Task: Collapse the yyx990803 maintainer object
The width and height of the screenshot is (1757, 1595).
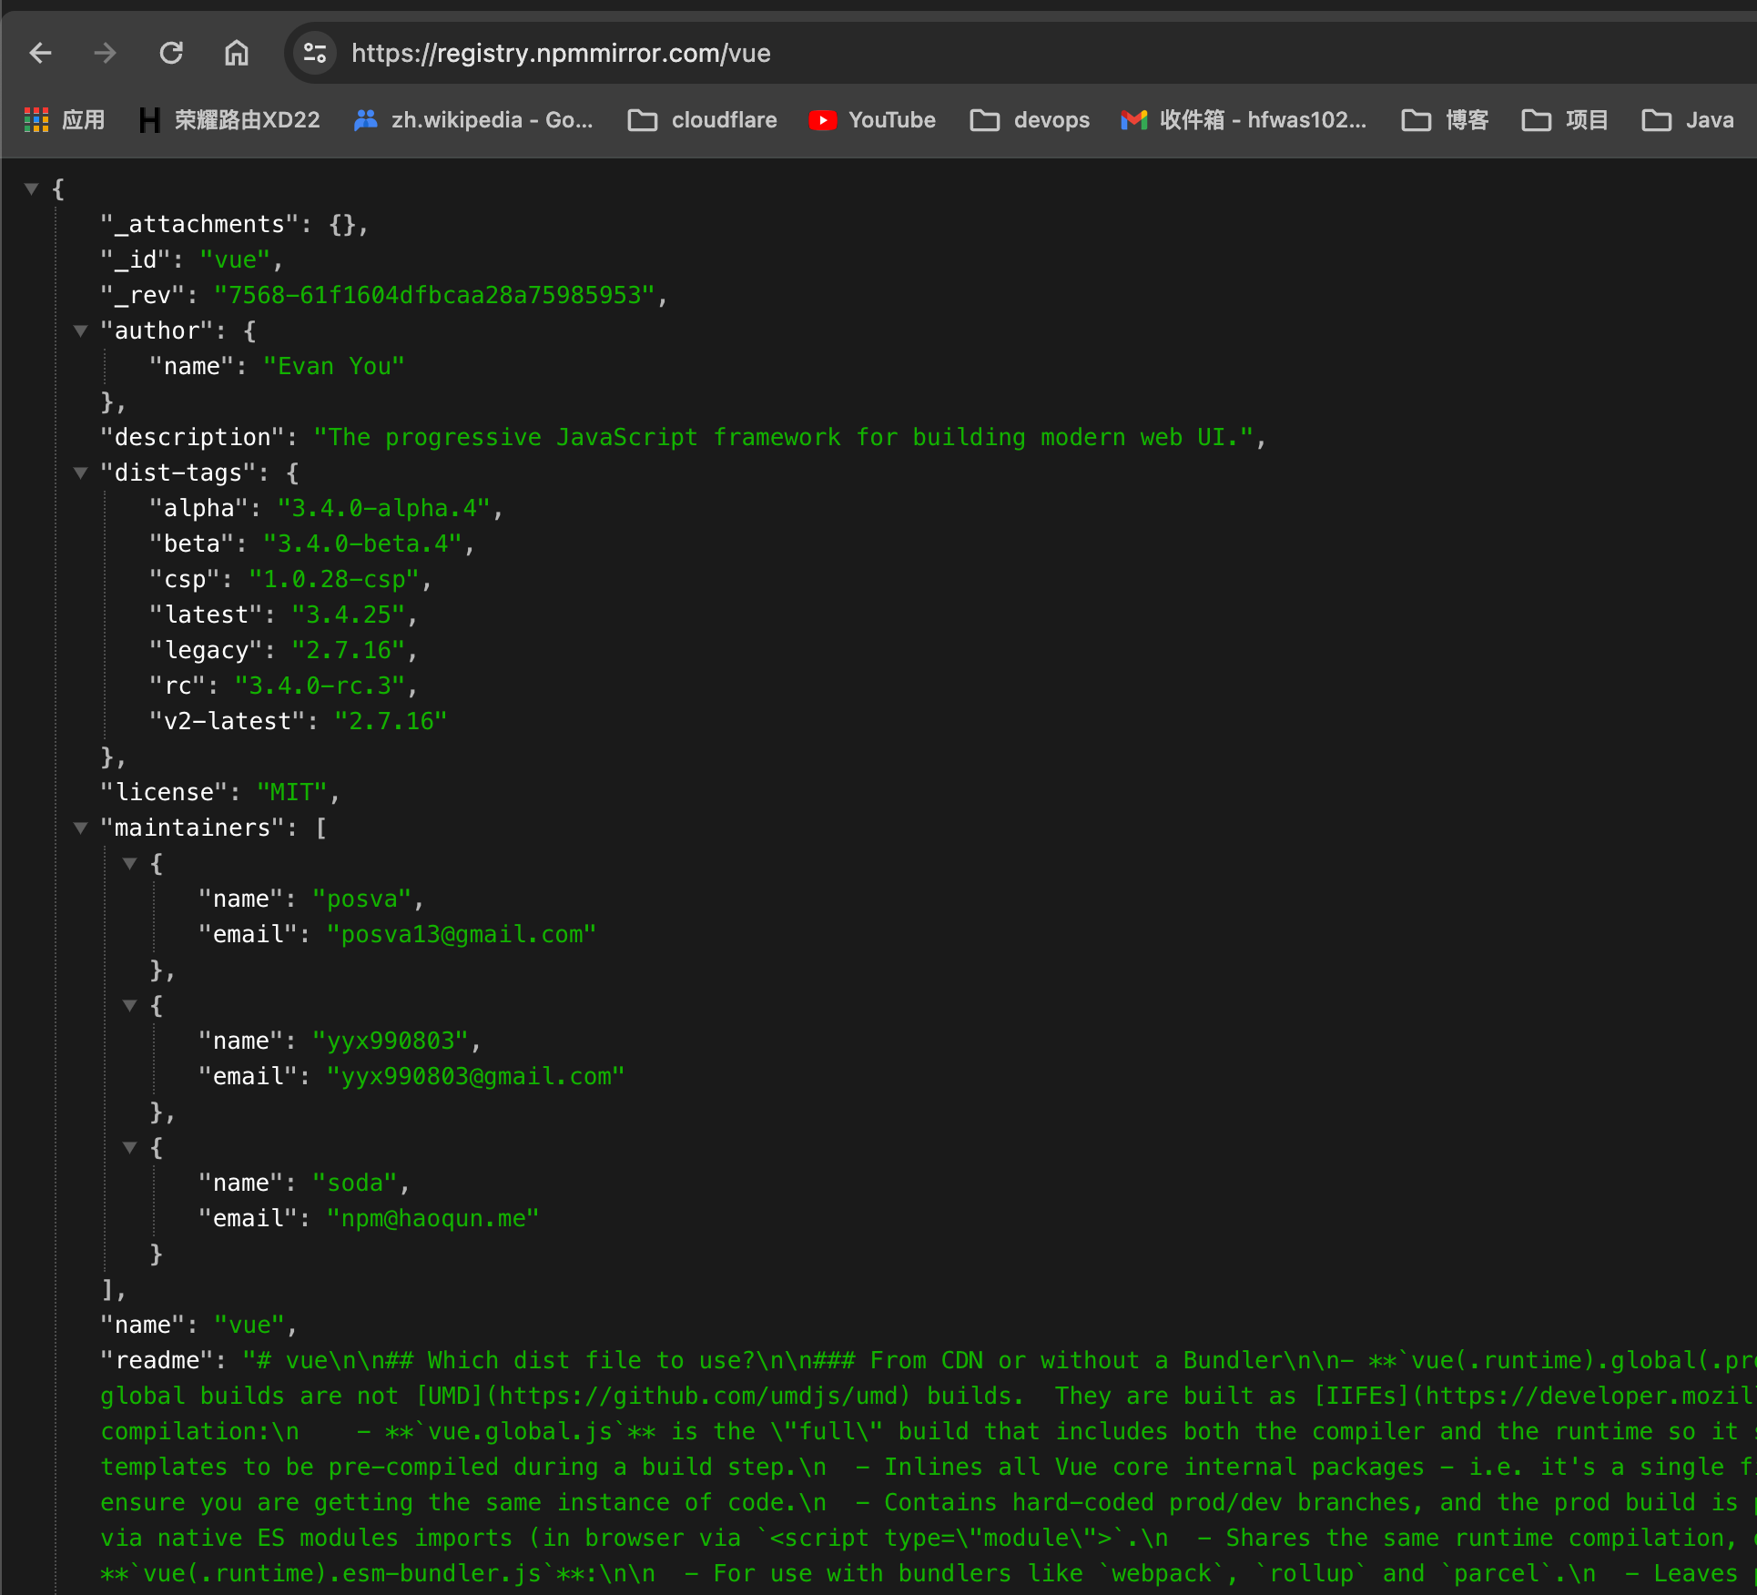Action: pos(130,1005)
